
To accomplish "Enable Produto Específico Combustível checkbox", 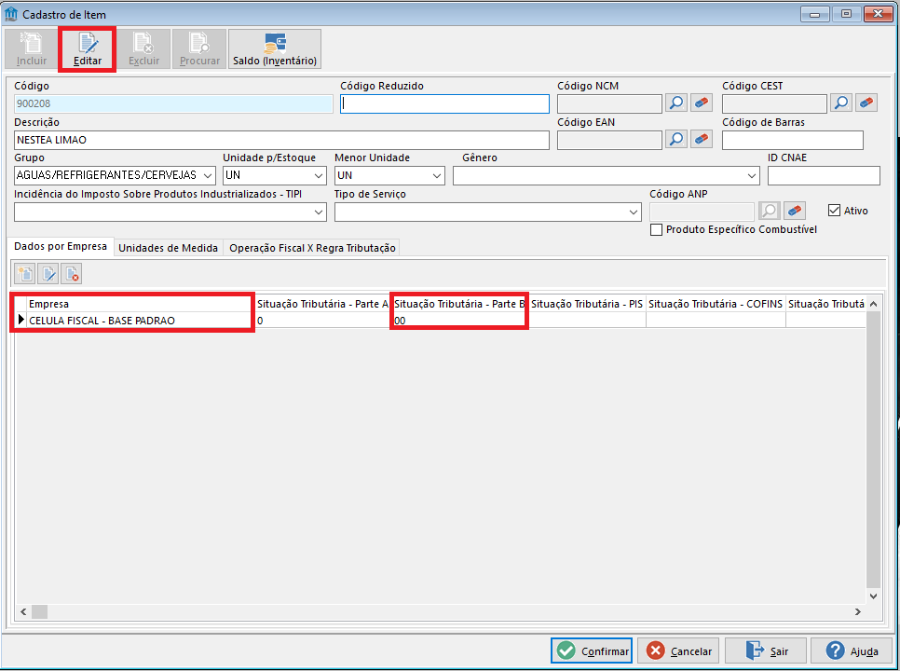I will pos(656,229).
